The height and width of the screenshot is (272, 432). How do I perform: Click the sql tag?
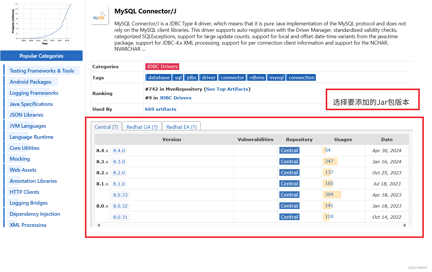point(178,78)
